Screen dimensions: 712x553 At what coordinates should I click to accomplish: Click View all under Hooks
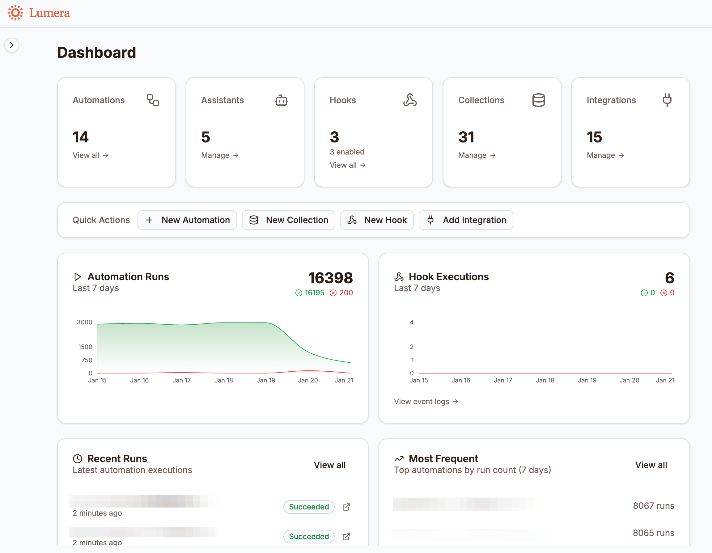pos(347,165)
